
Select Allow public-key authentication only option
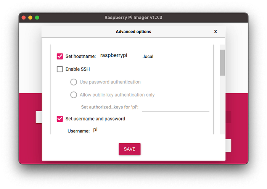74,95
